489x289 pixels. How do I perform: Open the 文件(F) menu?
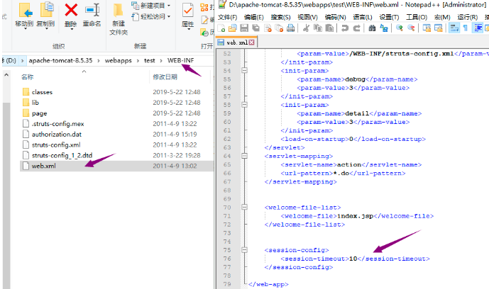(227, 18)
